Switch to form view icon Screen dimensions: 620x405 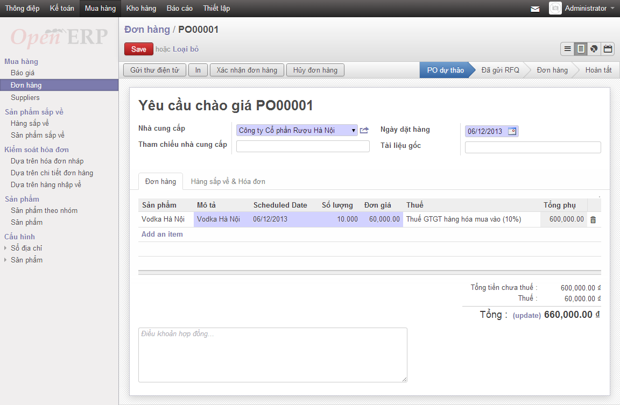point(581,49)
